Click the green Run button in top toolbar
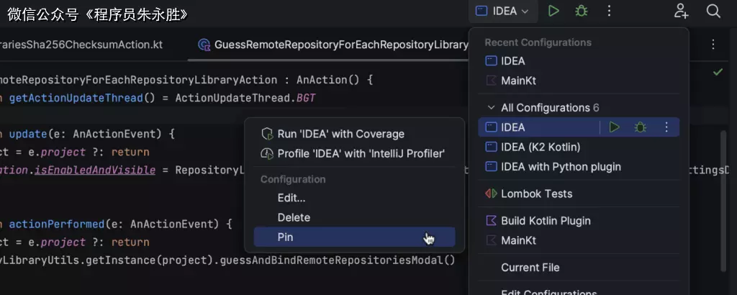 point(553,11)
